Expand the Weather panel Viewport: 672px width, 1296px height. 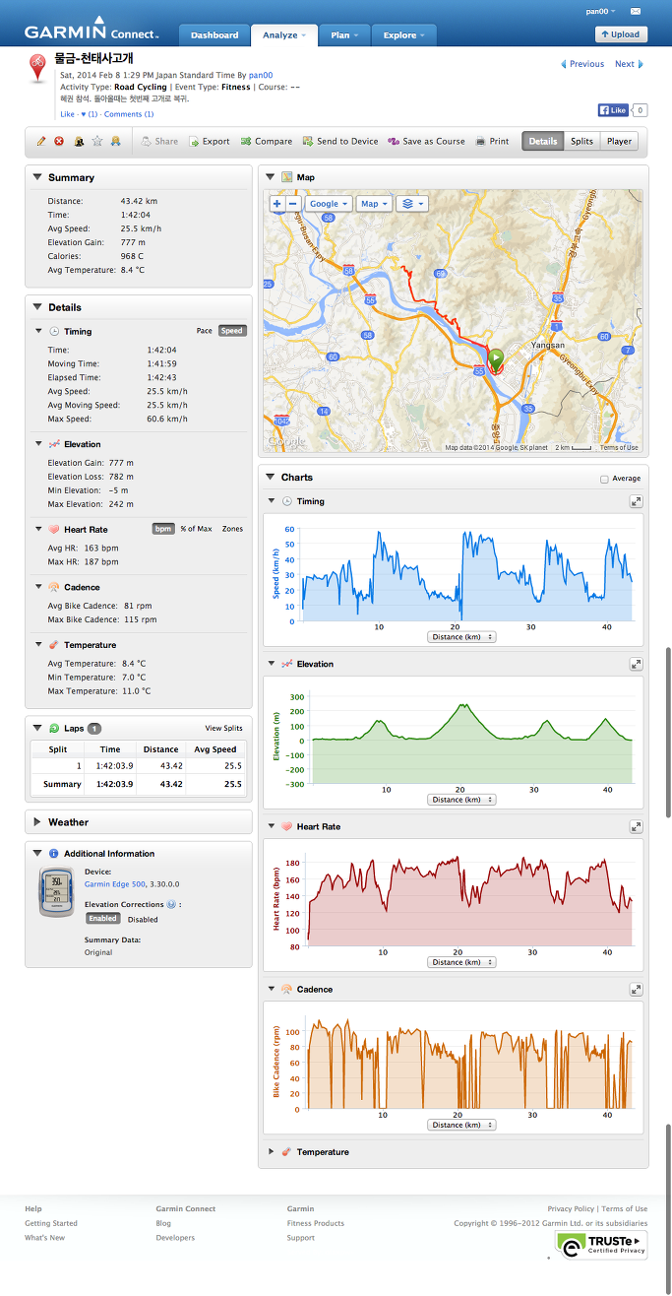(37, 822)
